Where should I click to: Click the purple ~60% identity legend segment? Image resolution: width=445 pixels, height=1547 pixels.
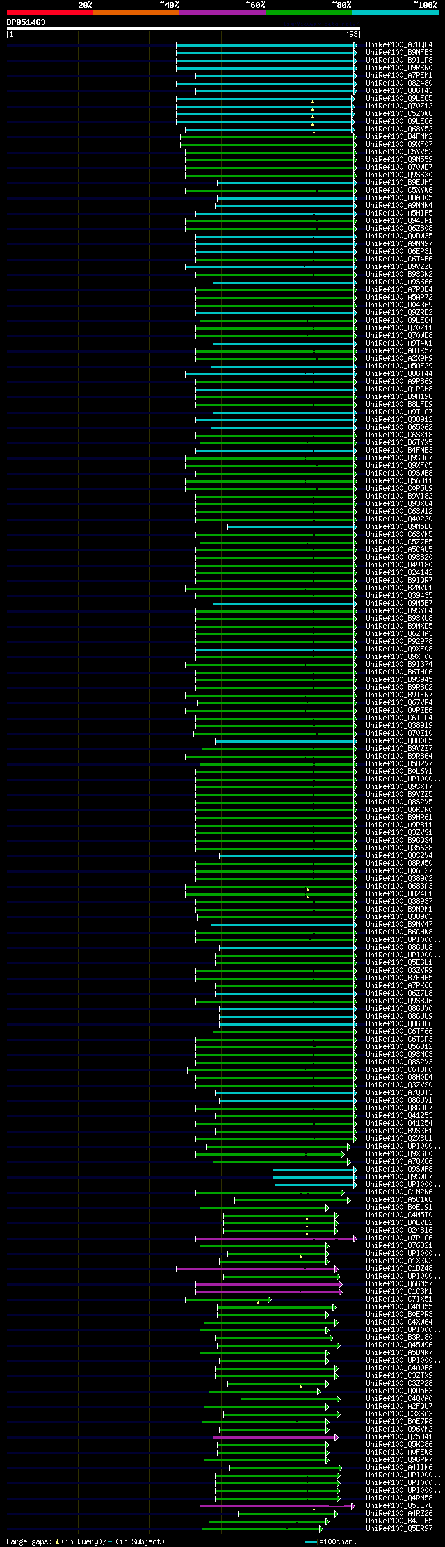pyautogui.click(x=222, y=13)
